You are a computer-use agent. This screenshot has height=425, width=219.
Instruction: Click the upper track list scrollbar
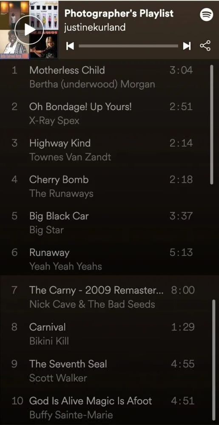pyautogui.click(x=212, y=125)
